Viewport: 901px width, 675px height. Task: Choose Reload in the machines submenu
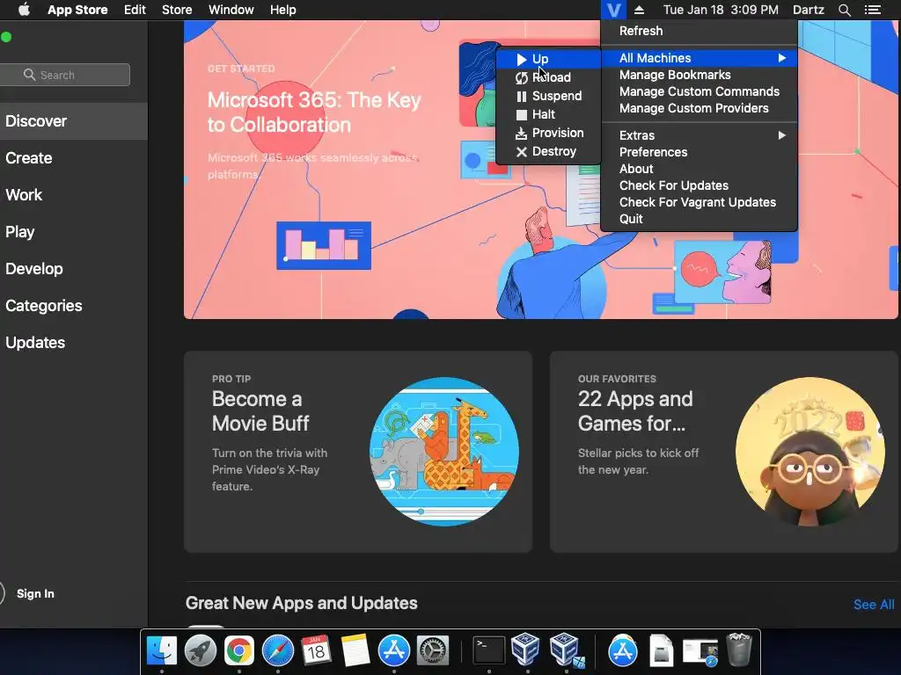547,77
